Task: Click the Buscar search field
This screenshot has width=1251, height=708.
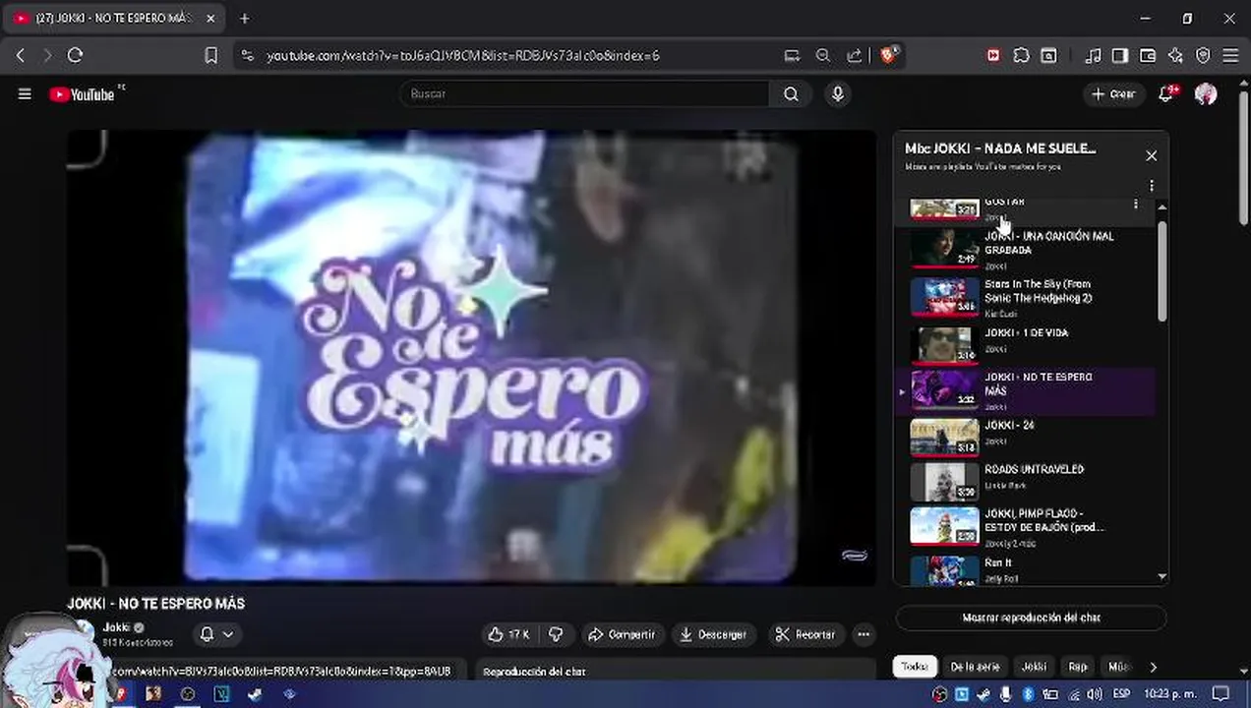Action: 585,94
